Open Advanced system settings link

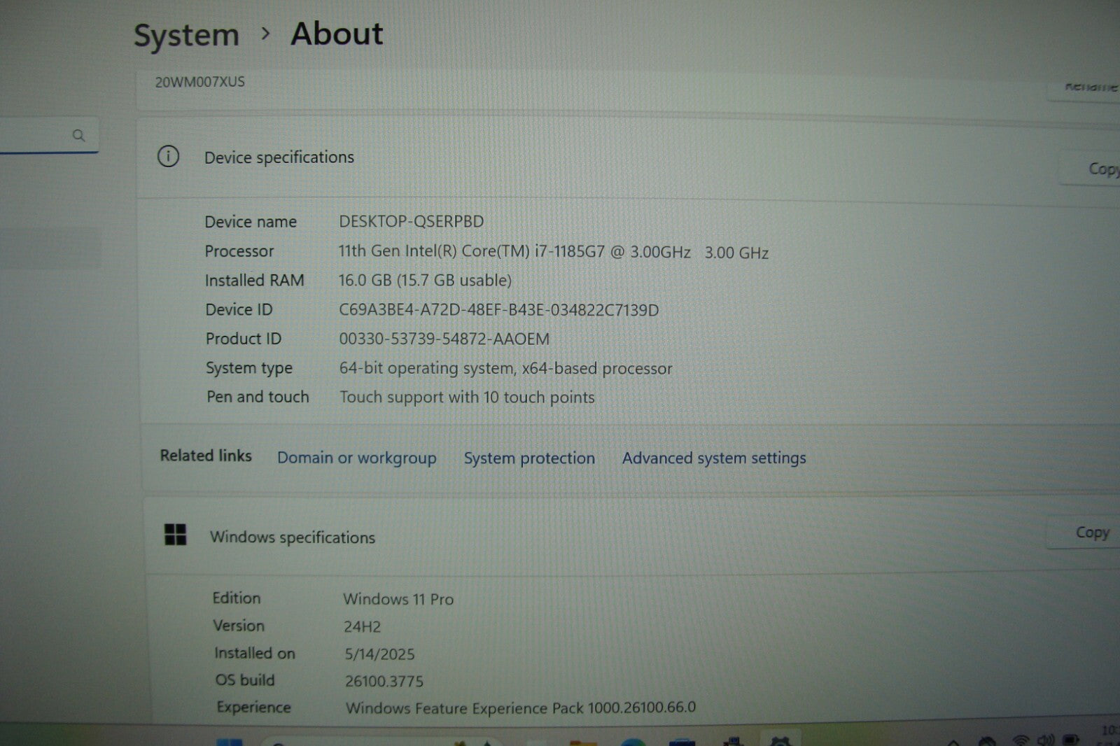point(714,458)
